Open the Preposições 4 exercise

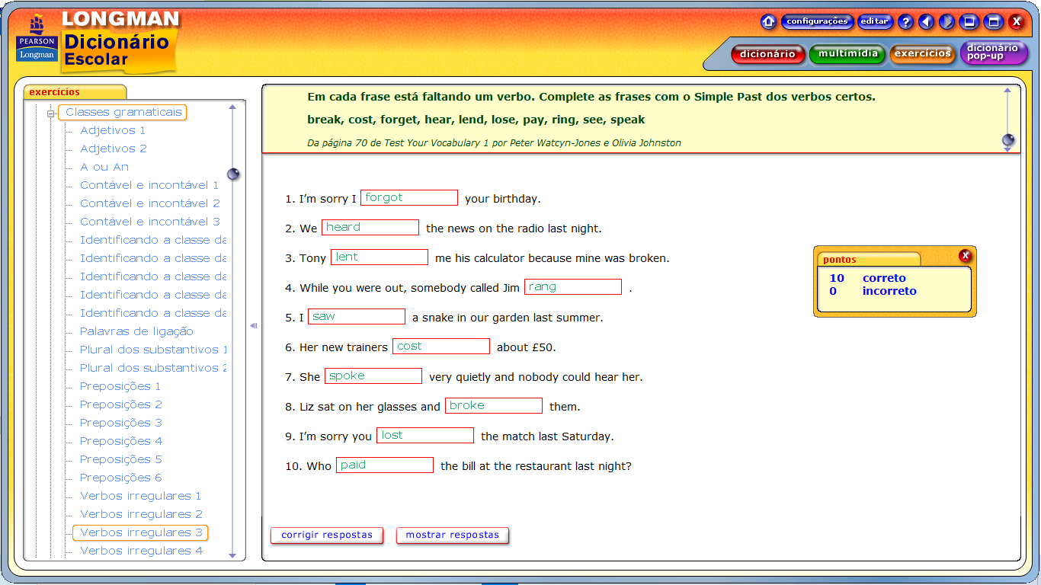[121, 441]
